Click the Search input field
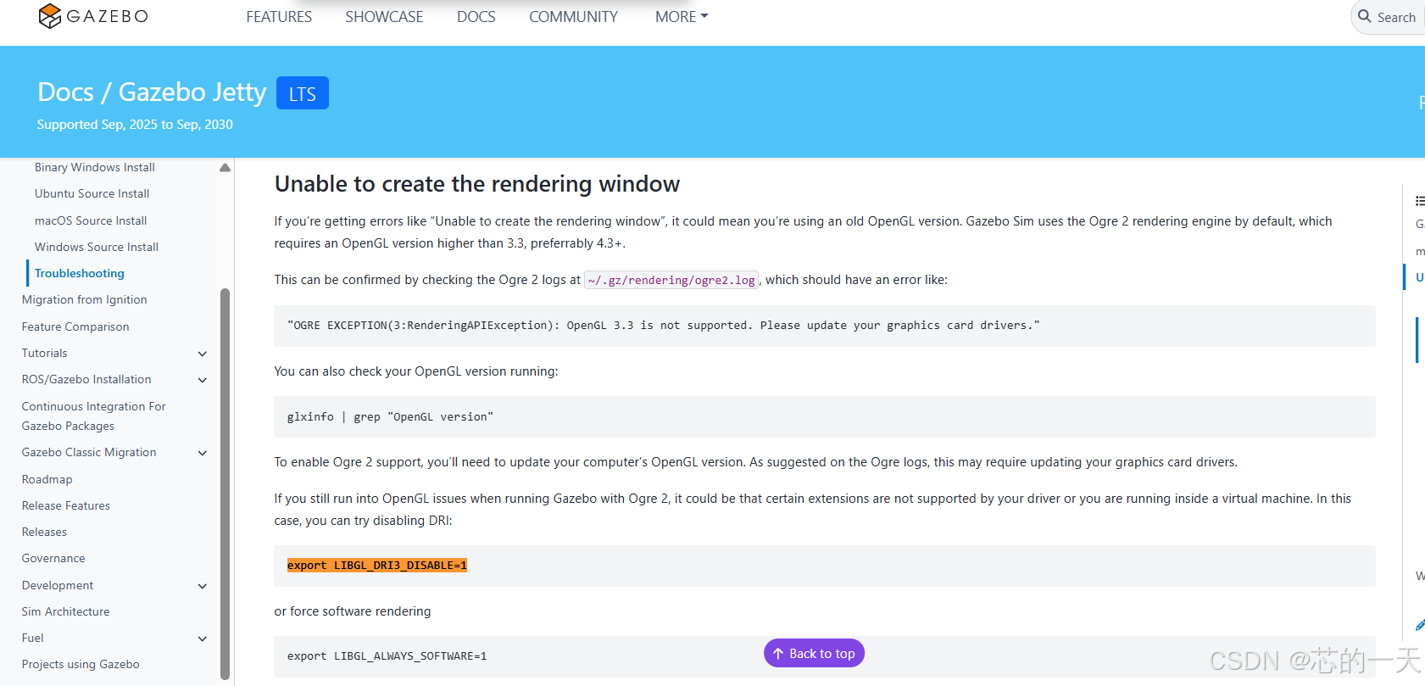 point(1390,17)
